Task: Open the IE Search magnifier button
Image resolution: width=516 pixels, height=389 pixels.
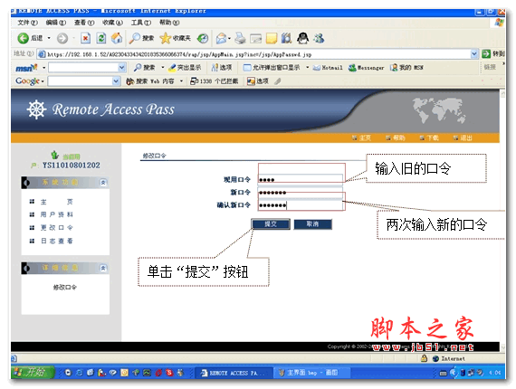Action: coord(141,38)
